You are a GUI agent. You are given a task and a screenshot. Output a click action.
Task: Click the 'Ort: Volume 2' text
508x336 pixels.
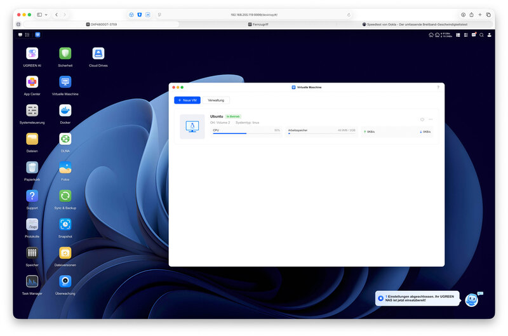coord(220,123)
